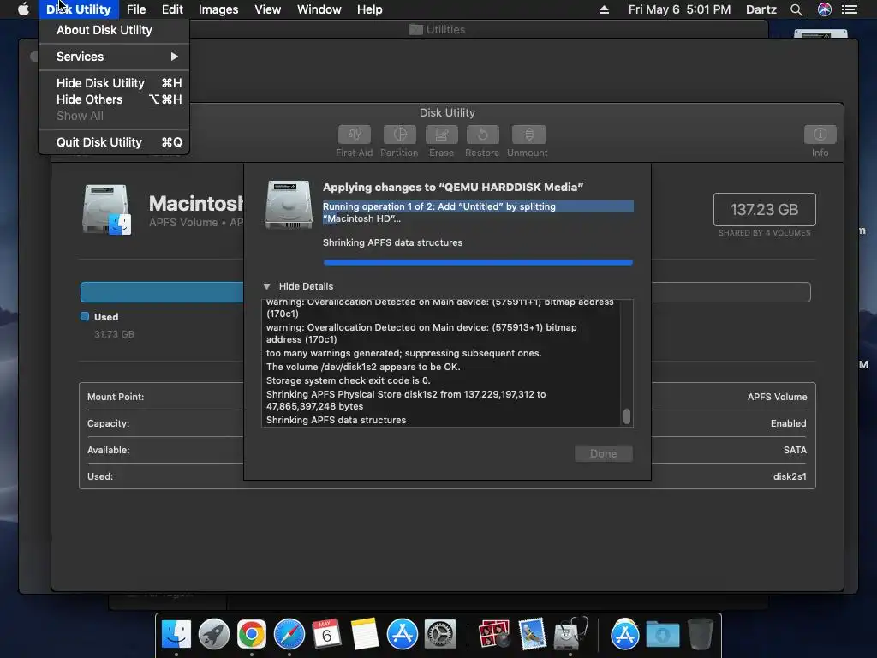Click the Dartz user name in menu bar
877x658 pixels.
coord(761,9)
